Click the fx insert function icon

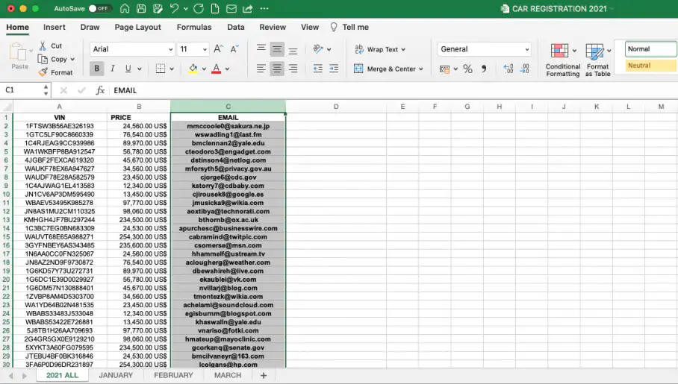click(100, 90)
